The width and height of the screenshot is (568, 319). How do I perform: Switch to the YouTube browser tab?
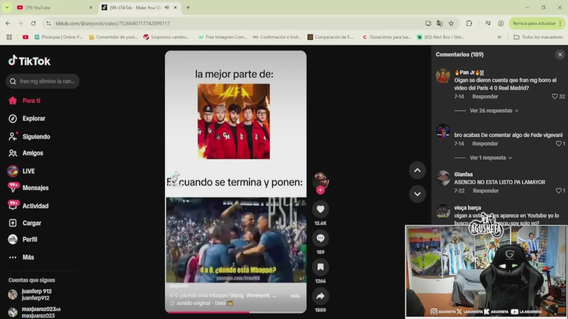[55, 8]
